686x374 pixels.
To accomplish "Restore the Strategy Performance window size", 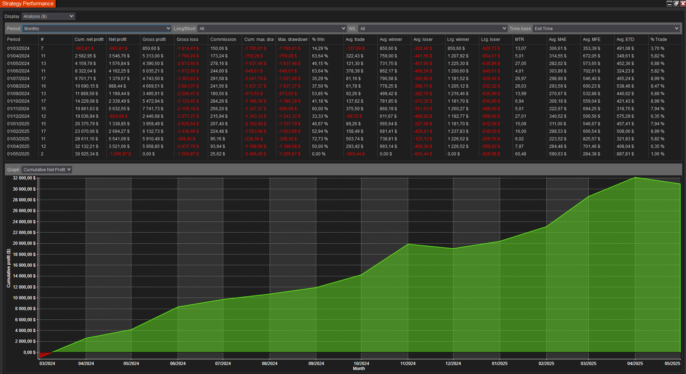I will point(676,4).
